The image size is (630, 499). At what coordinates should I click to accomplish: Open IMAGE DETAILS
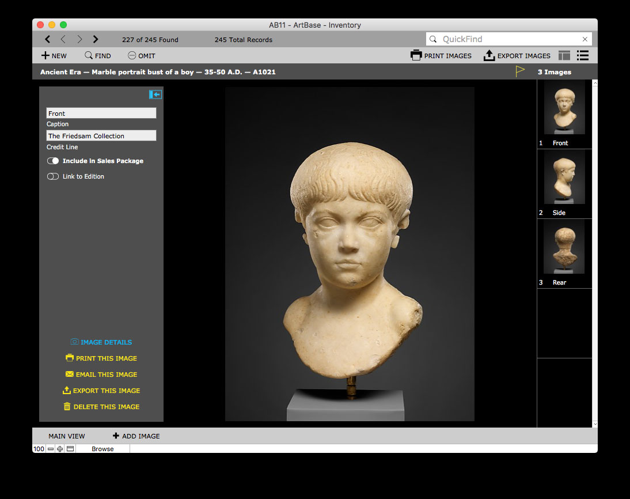click(101, 342)
